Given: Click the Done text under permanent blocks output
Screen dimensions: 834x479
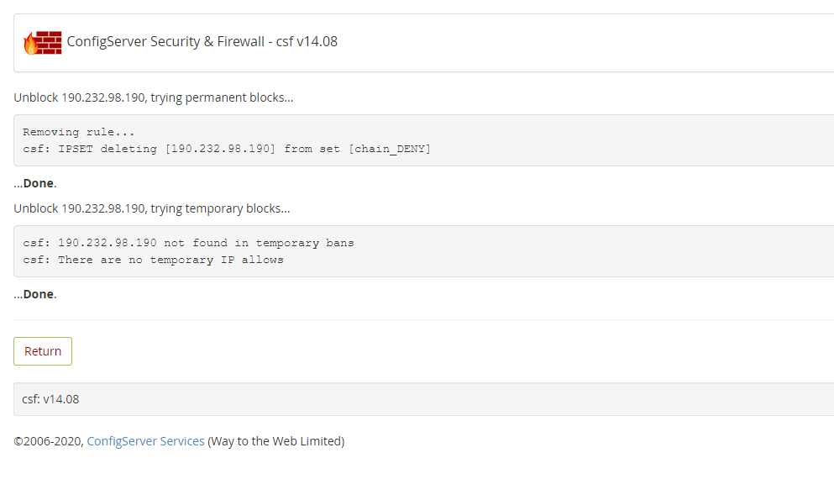Looking at the screenshot, I should tap(38, 183).
